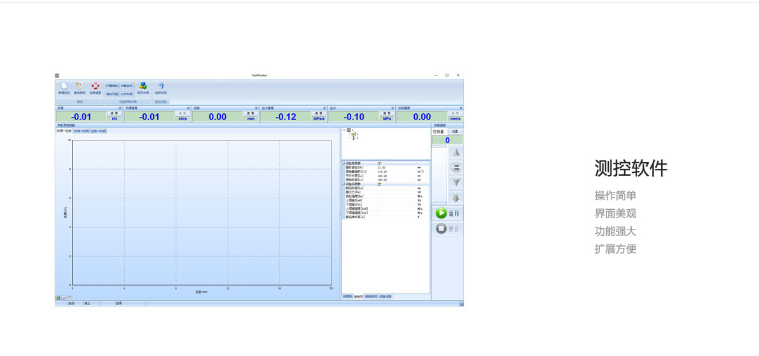Image resolution: width=759 pixels, height=356 pixels.
Task: Click the round hold button between arrows
Action: [456, 168]
